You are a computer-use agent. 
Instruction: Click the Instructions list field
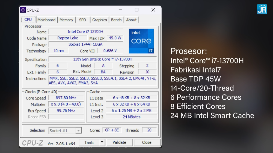[x=103, y=81]
